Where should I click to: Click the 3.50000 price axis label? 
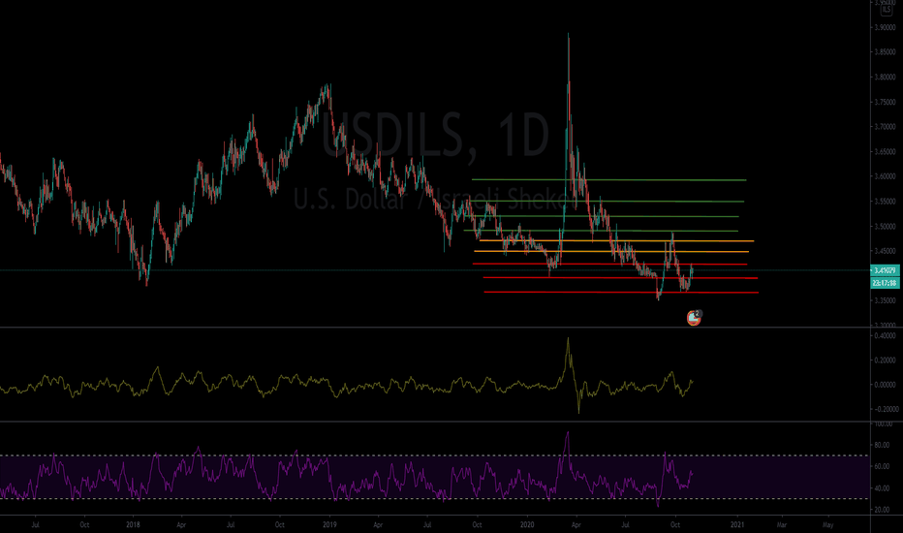[885, 227]
